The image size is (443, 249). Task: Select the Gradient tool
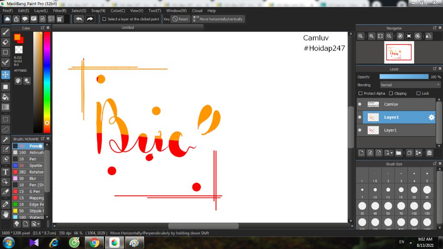(x=5, y=107)
